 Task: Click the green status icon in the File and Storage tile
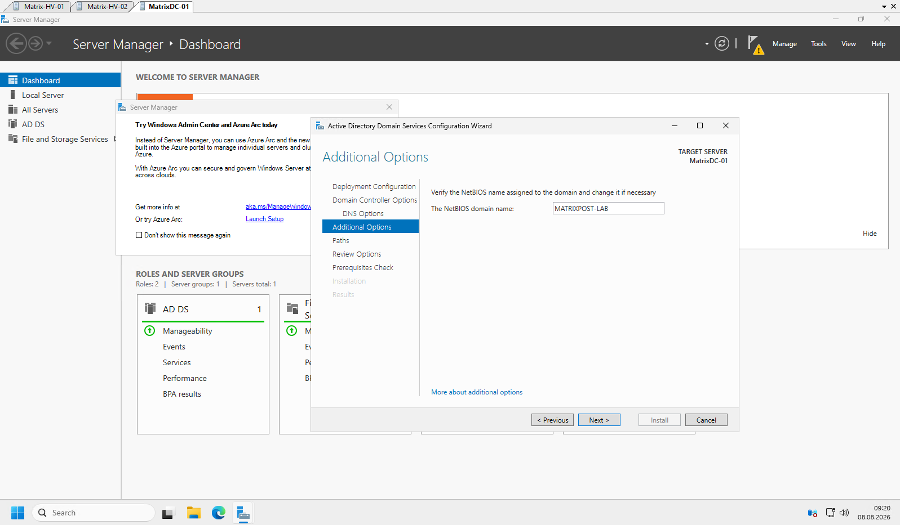coord(291,331)
